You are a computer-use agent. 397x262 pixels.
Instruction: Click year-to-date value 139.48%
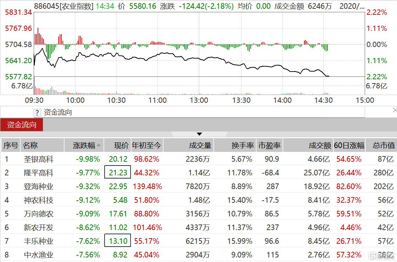point(147,186)
